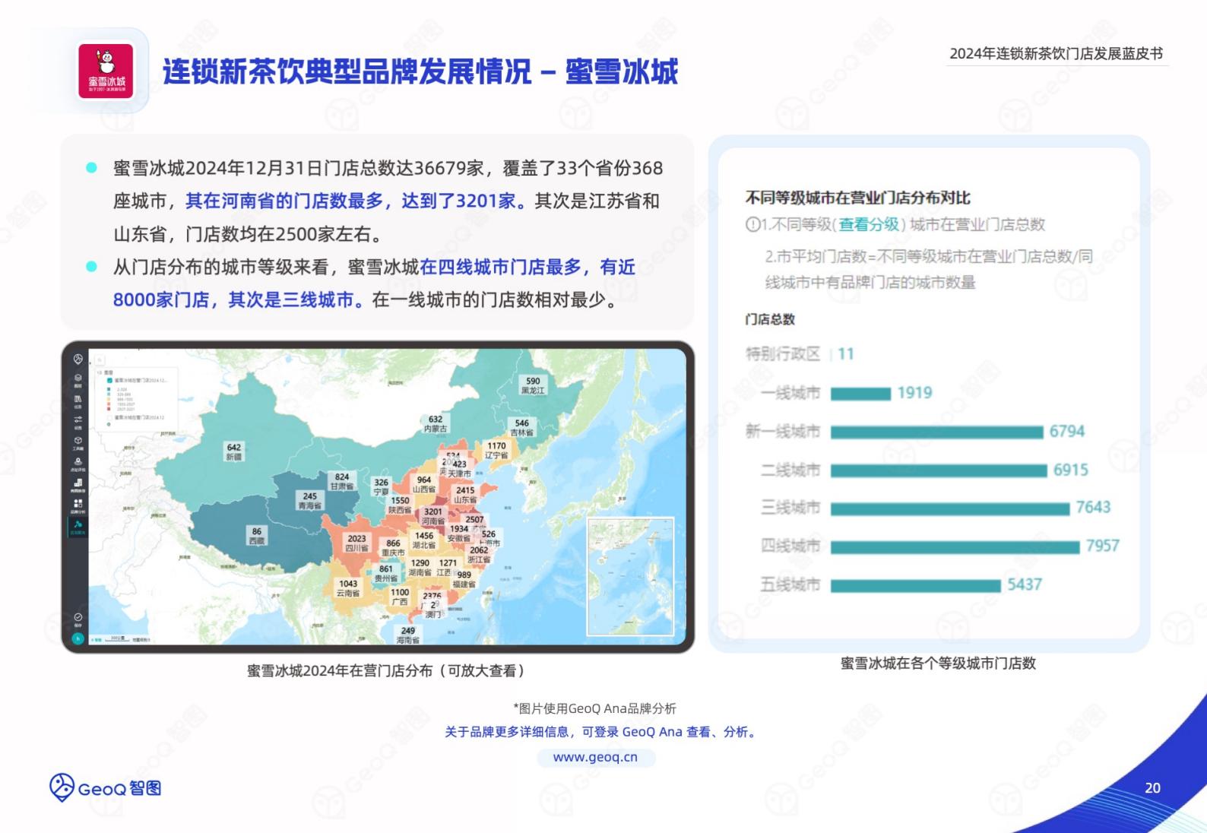Click the search icon on the map

pos(100,360)
